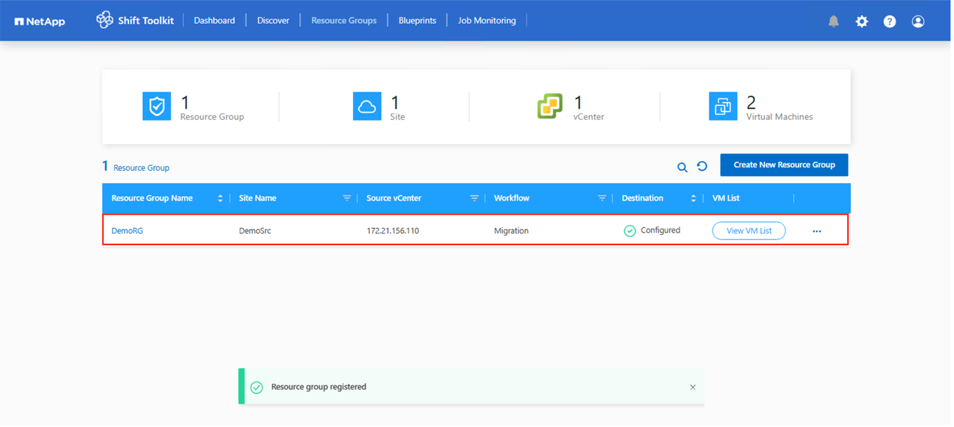Sort by Resource Group Name column
Viewport: 954px width, 427px height.
[220, 198]
